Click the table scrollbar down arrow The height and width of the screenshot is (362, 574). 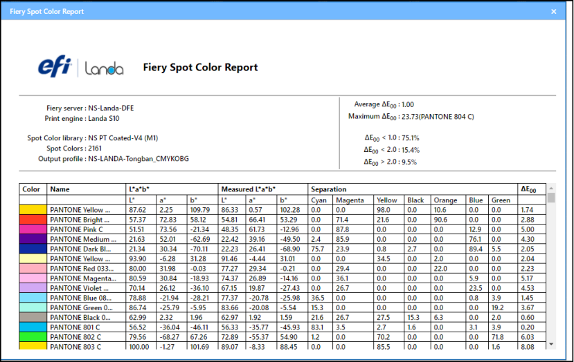[x=551, y=344]
